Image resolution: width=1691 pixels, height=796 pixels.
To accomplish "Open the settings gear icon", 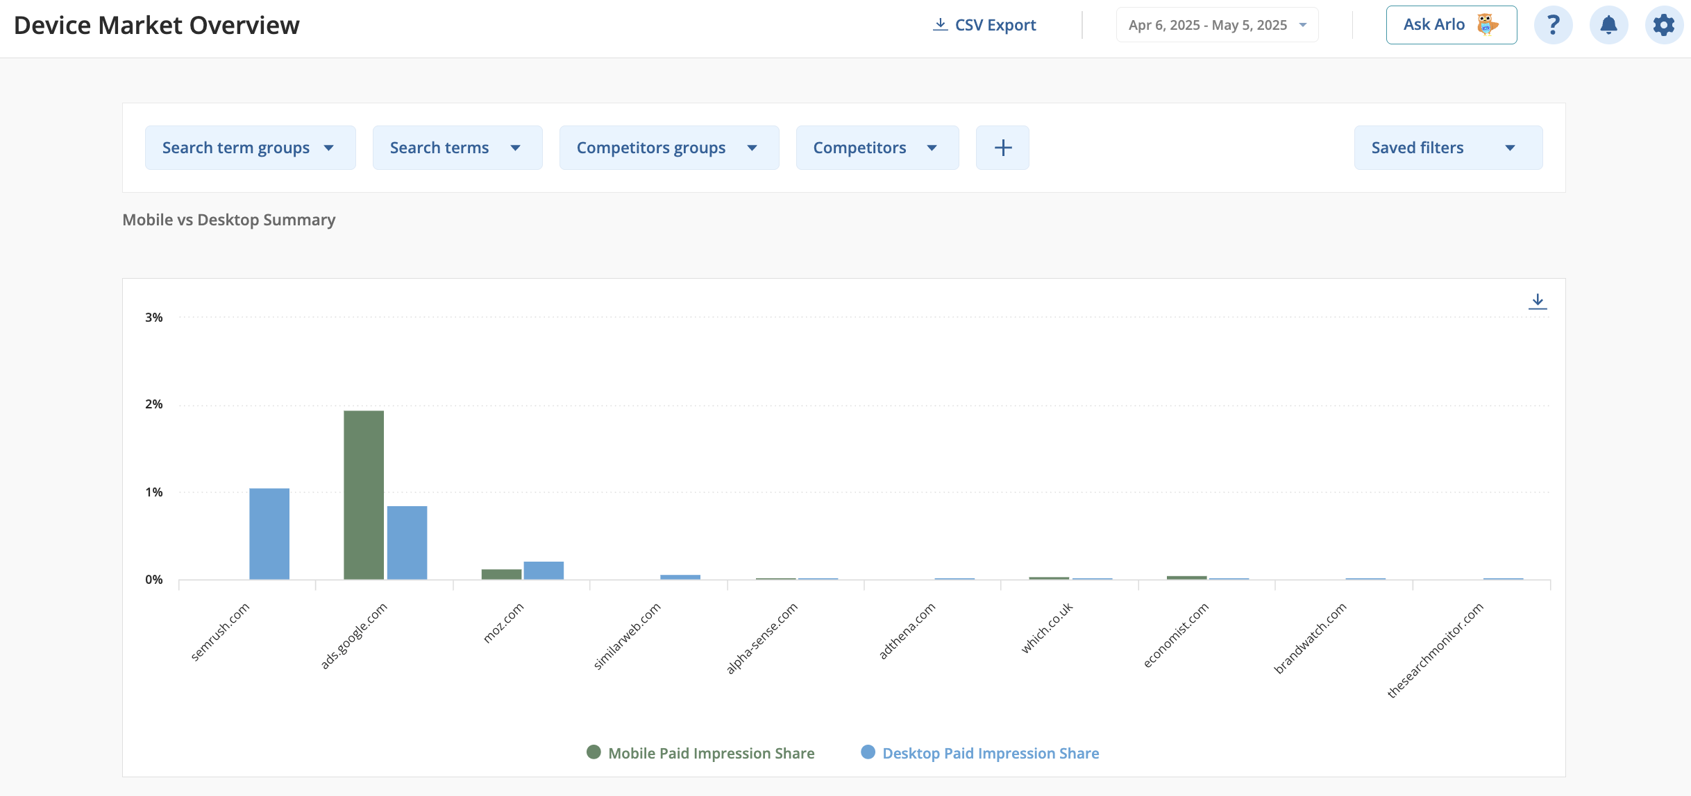I will 1665,25.
